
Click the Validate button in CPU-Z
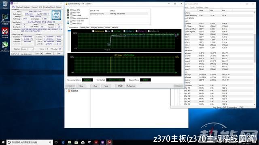tap(48, 54)
